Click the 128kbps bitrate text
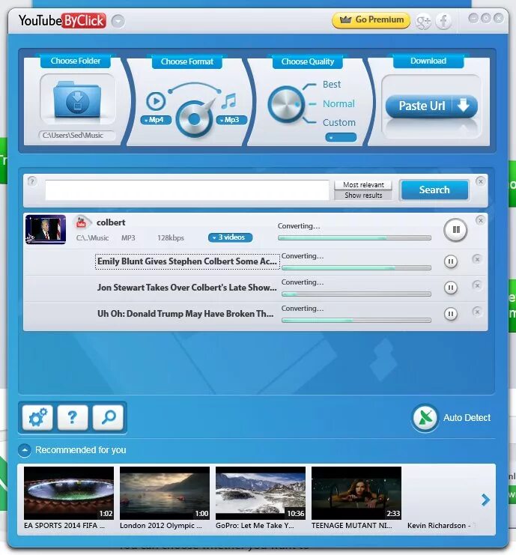The image size is (516, 555). [x=171, y=238]
